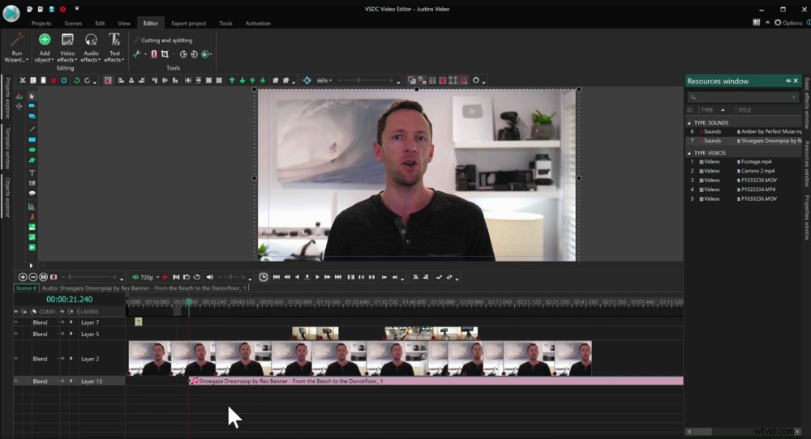Click the timeline zoom out minus button
Viewport: 811px width, 439px height.
click(33, 277)
